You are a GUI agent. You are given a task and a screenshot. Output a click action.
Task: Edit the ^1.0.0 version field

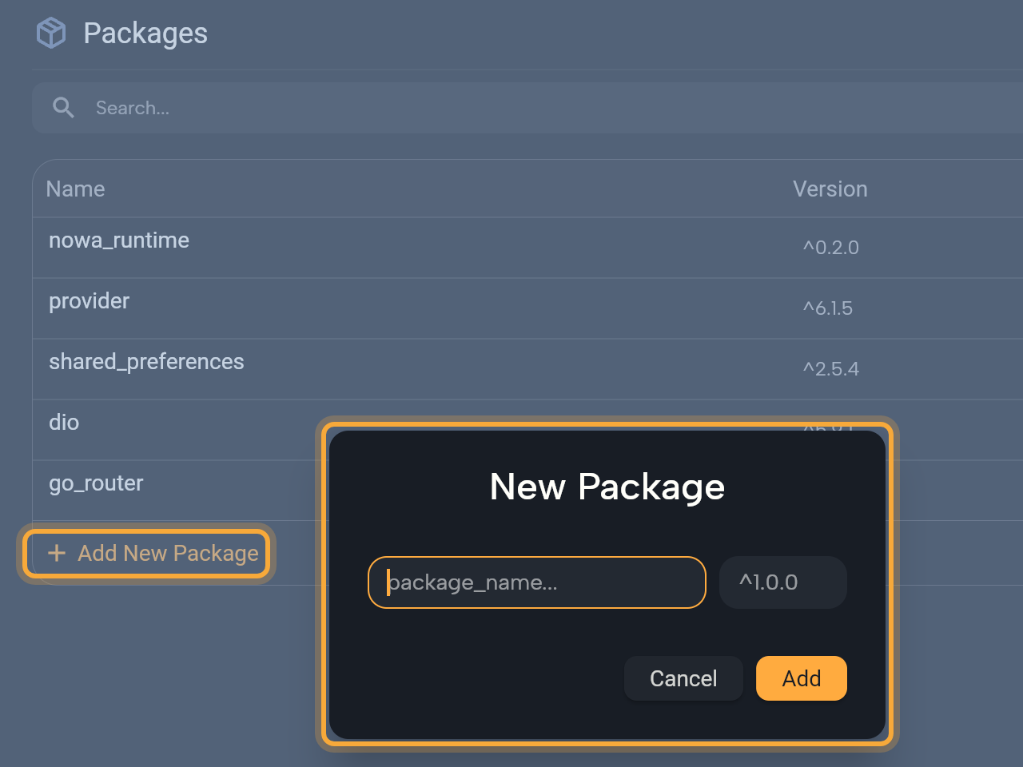click(x=783, y=582)
